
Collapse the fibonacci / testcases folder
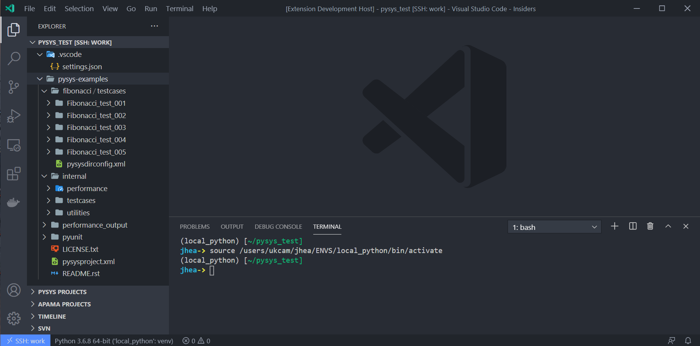(98, 91)
